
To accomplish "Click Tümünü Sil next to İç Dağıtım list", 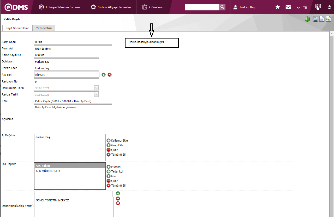I will (x=116, y=155).
